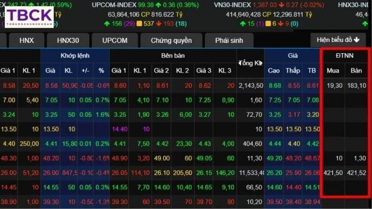Expand the Hiện biểu đồ chart panel
Screen dimensions: 372x209
click(338, 40)
